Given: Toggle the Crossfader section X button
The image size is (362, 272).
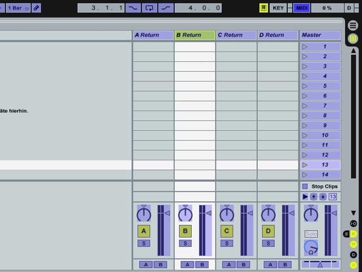Looking at the screenshot, I should coord(353,265).
